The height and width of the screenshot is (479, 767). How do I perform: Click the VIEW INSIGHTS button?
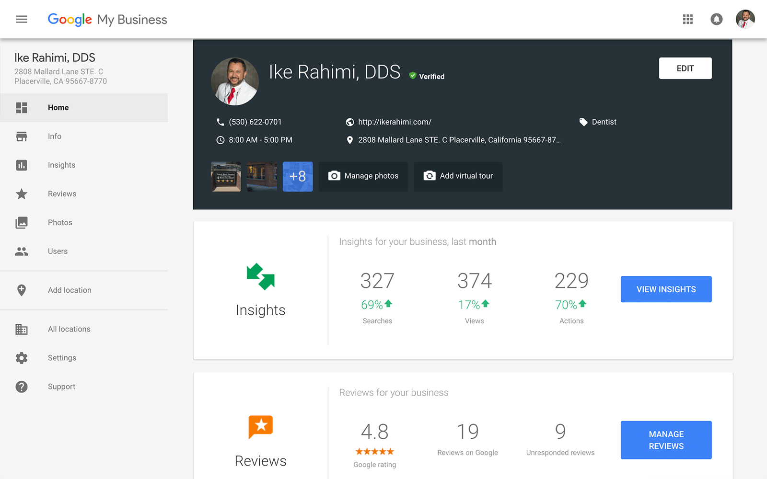666,289
